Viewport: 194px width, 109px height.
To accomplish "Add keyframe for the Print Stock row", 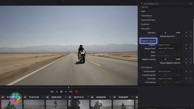I will click(x=186, y=78).
